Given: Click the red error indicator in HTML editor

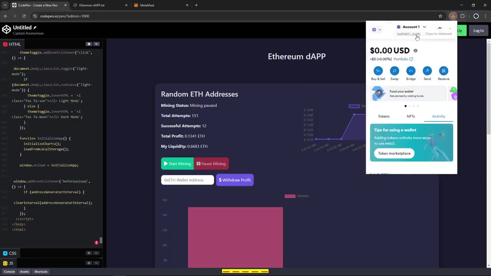Looking at the screenshot, I should click(x=96, y=243).
